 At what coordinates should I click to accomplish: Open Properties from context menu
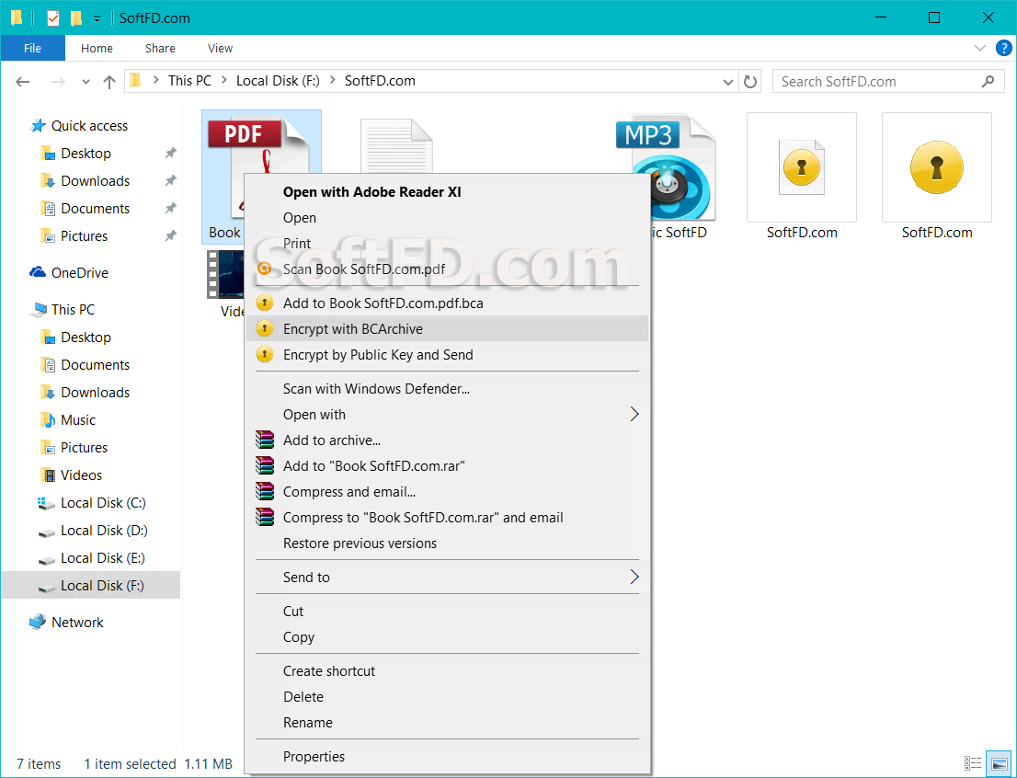coord(447,757)
